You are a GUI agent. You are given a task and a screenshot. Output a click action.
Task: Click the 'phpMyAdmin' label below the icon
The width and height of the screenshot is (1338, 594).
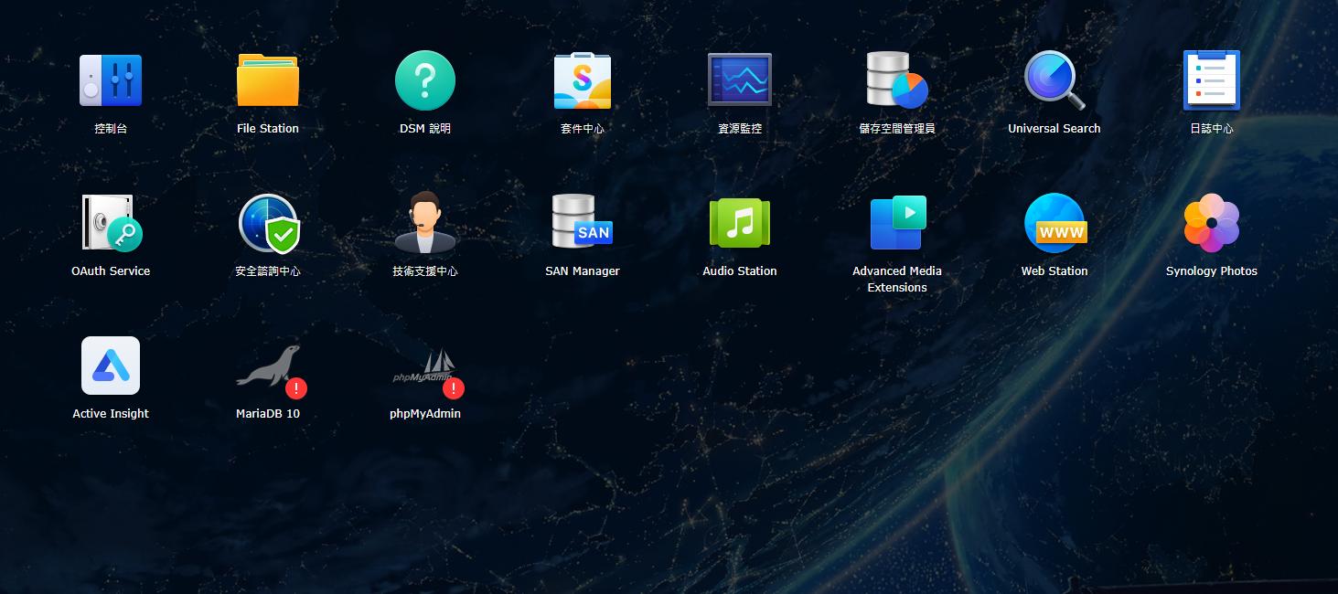coord(425,414)
